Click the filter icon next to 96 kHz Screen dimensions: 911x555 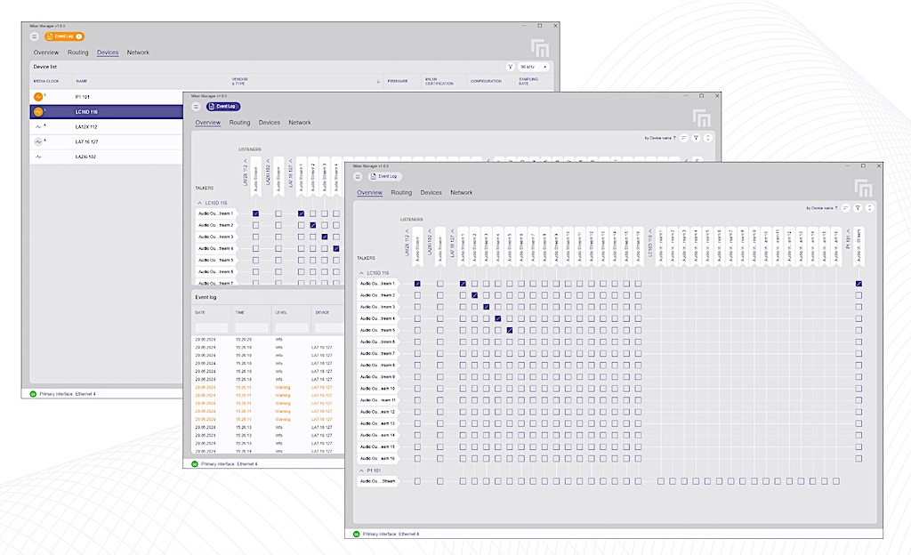tap(510, 67)
